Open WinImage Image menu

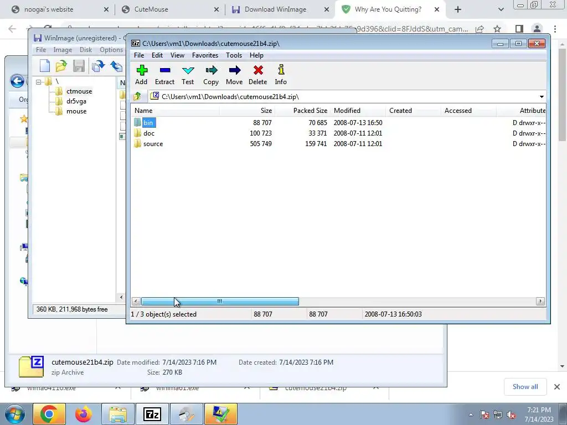click(x=63, y=50)
